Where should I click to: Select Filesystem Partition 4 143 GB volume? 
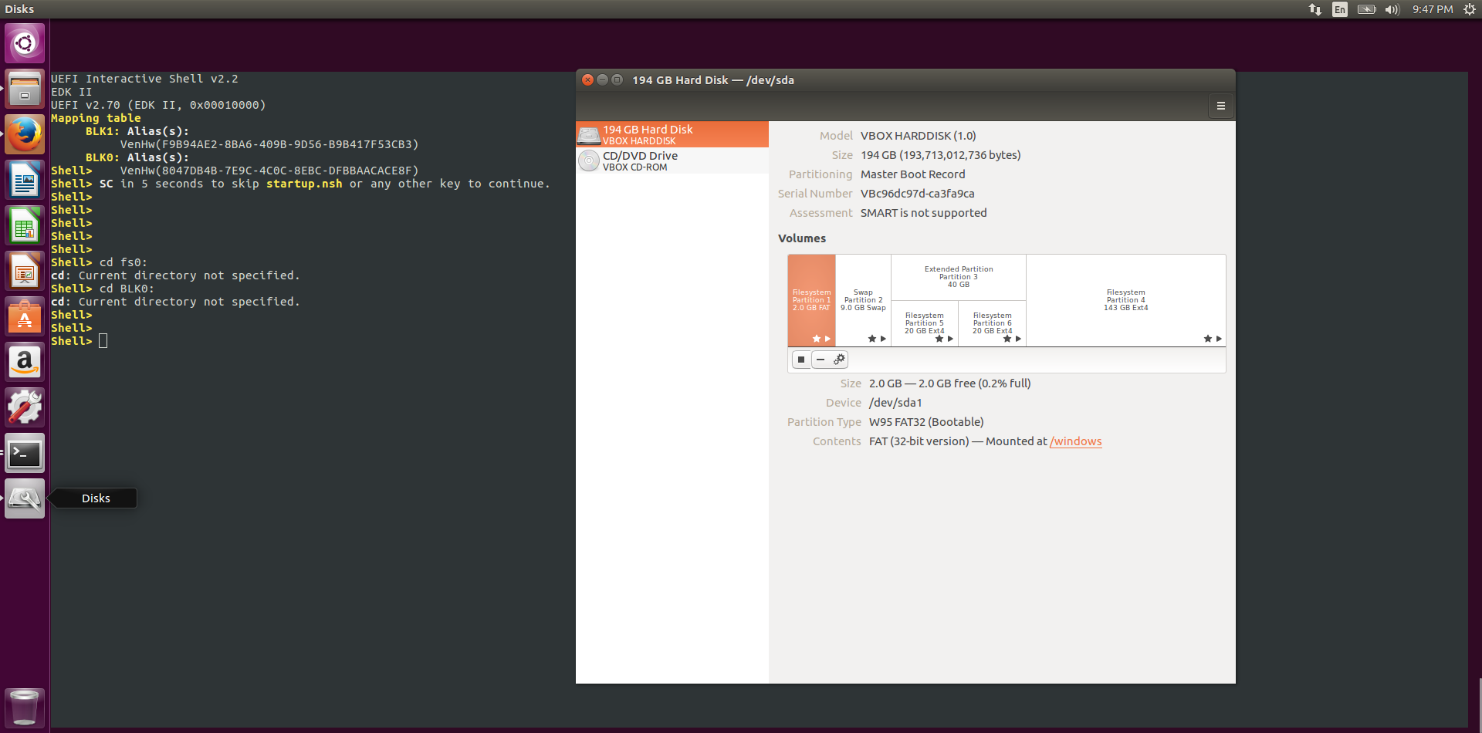pos(1125,300)
